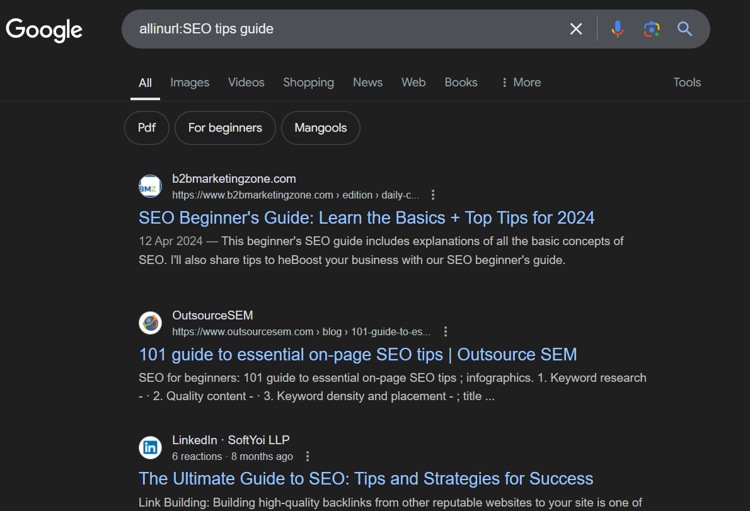Apply the For beginners filter chip
This screenshot has width=750, height=511.
tap(225, 128)
